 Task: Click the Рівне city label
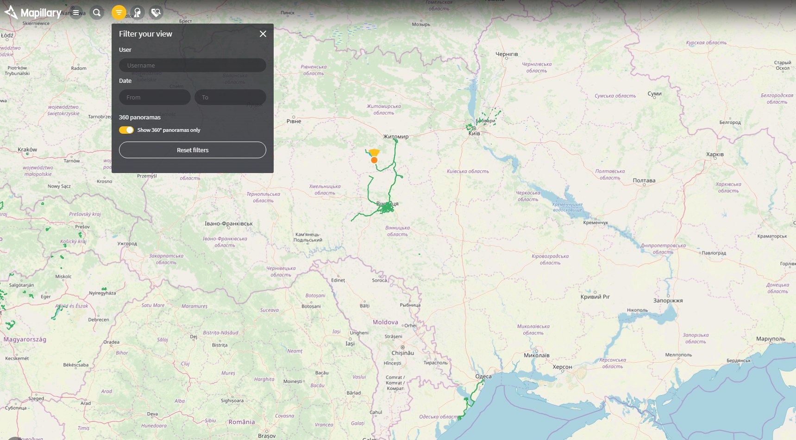point(294,121)
